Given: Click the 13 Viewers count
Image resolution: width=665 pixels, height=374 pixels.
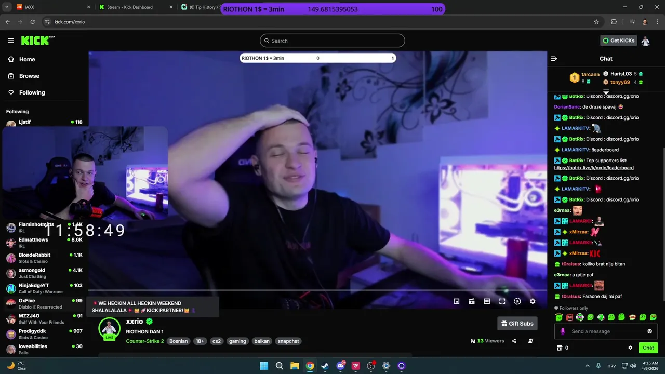Looking at the screenshot, I should pos(487,341).
